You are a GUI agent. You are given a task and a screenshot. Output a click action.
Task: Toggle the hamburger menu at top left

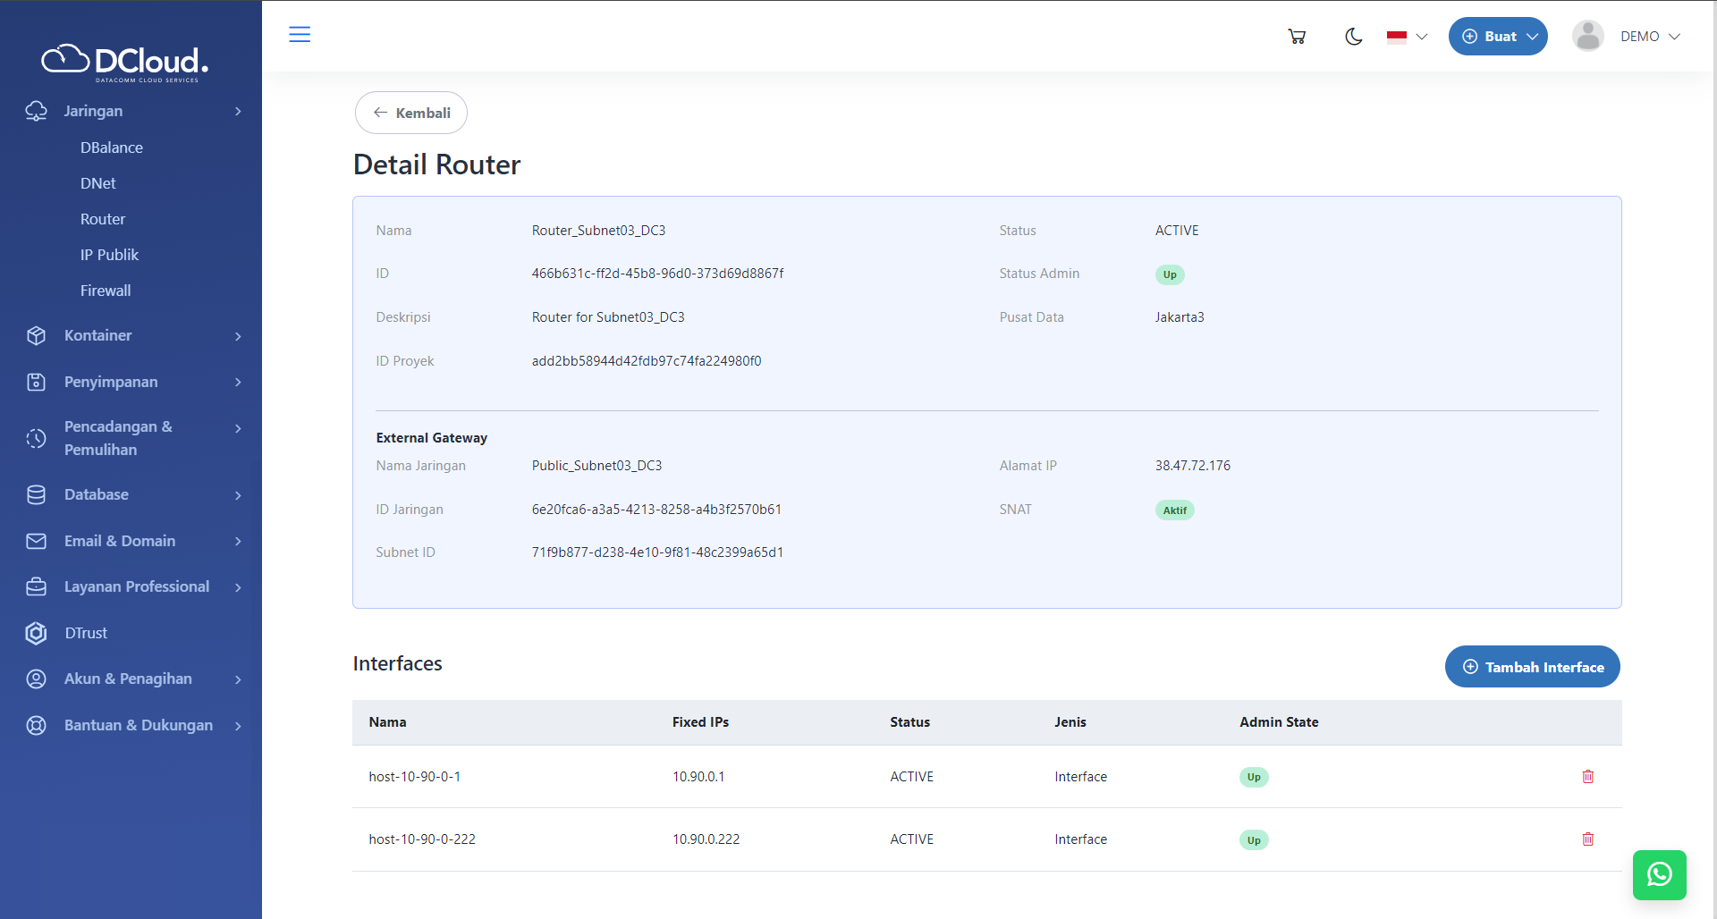(x=300, y=35)
